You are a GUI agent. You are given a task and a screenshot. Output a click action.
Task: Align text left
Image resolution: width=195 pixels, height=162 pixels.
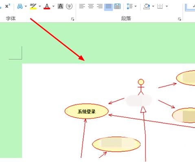[82, 6]
